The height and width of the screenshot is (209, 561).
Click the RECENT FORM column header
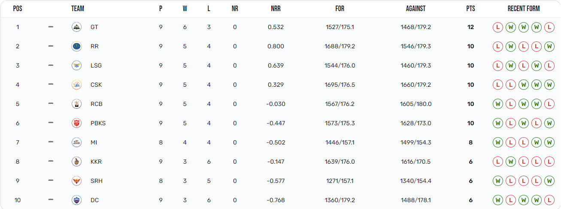(x=523, y=9)
